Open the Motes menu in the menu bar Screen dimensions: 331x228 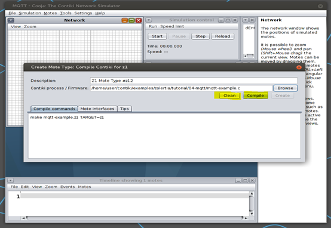50,13
